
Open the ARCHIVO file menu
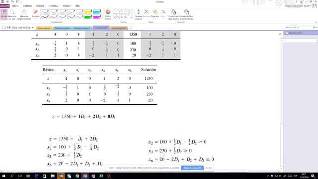[4, 6]
